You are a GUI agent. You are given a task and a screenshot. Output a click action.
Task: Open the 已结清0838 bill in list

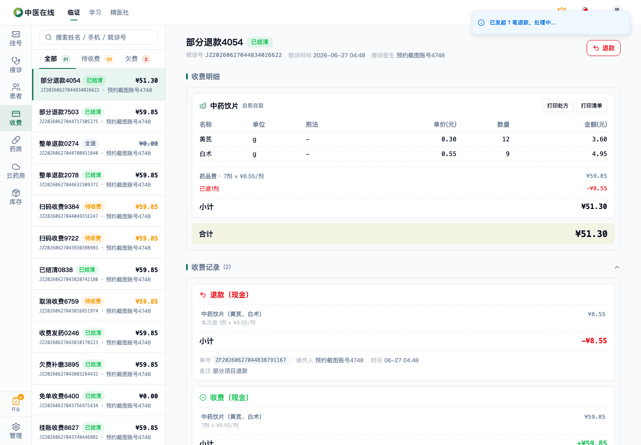99,274
